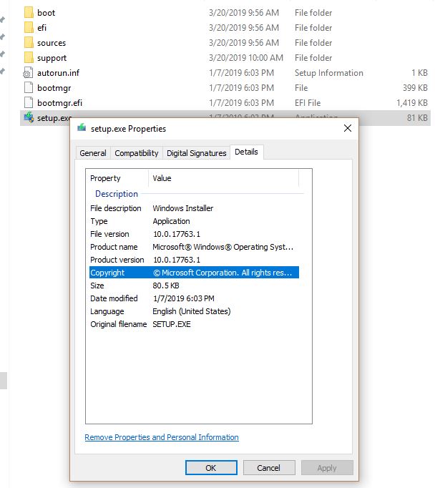Click the Description group heading
The height and width of the screenshot is (488, 435).
pos(117,194)
